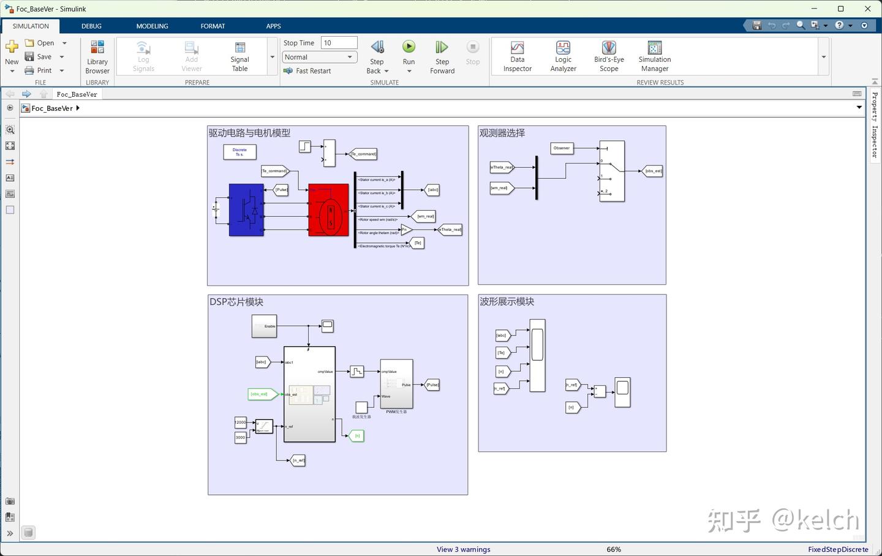Click the Save icon
This screenshot has width=882, height=556.
(x=29, y=56)
